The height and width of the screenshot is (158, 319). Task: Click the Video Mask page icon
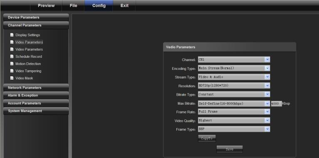(12, 78)
